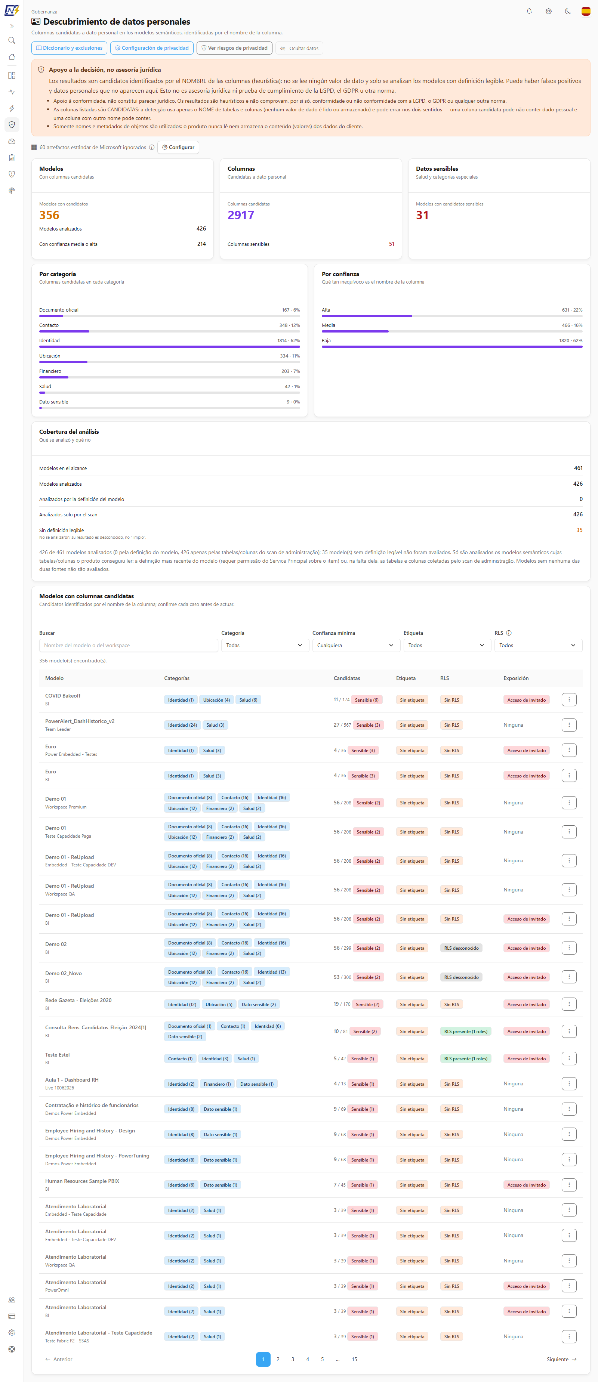The width and height of the screenshot is (598, 1382).
Task: Toggle Ocultar datos visibility
Action: click(x=299, y=48)
